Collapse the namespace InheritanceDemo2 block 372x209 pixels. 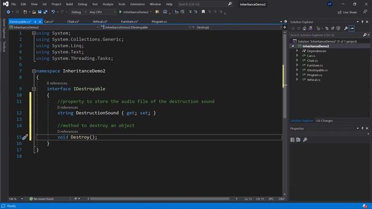pyautogui.click(x=34, y=71)
